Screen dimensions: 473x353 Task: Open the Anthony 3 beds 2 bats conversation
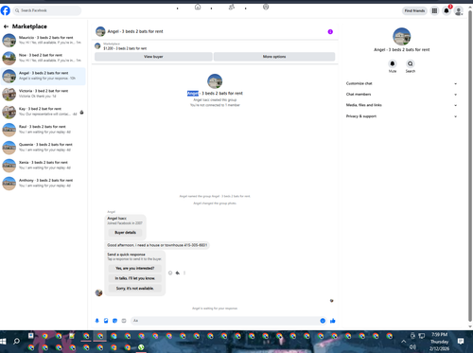pyautogui.click(x=44, y=184)
